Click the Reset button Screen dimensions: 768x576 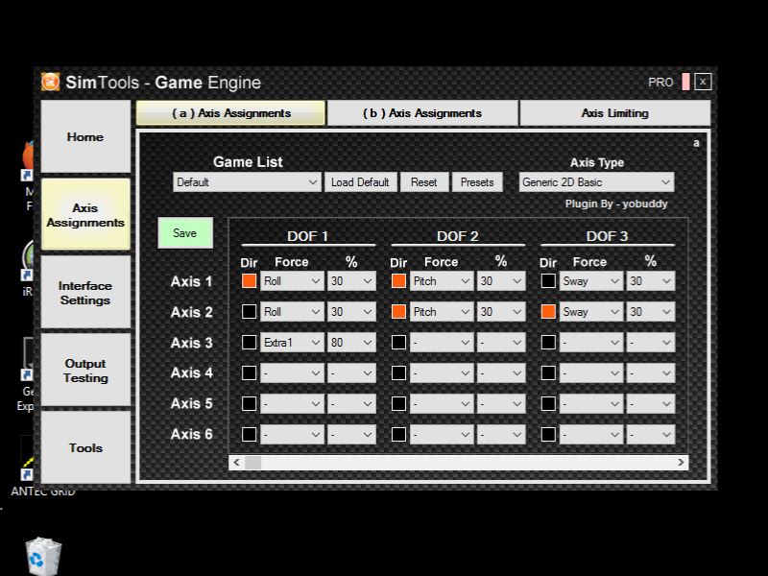[424, 182]
